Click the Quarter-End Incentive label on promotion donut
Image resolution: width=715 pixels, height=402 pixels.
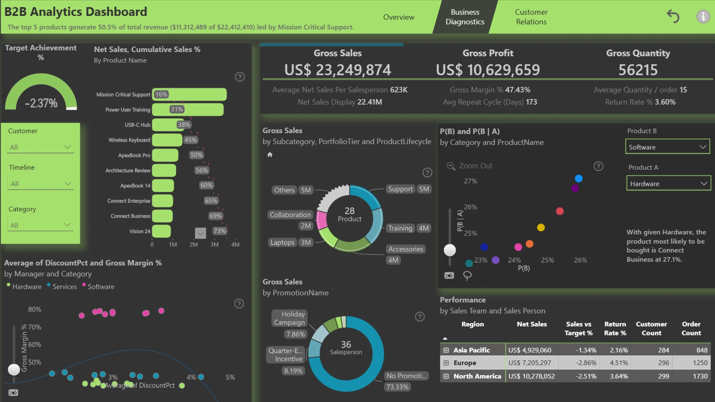pyautogui.click(x=286, y=355)
